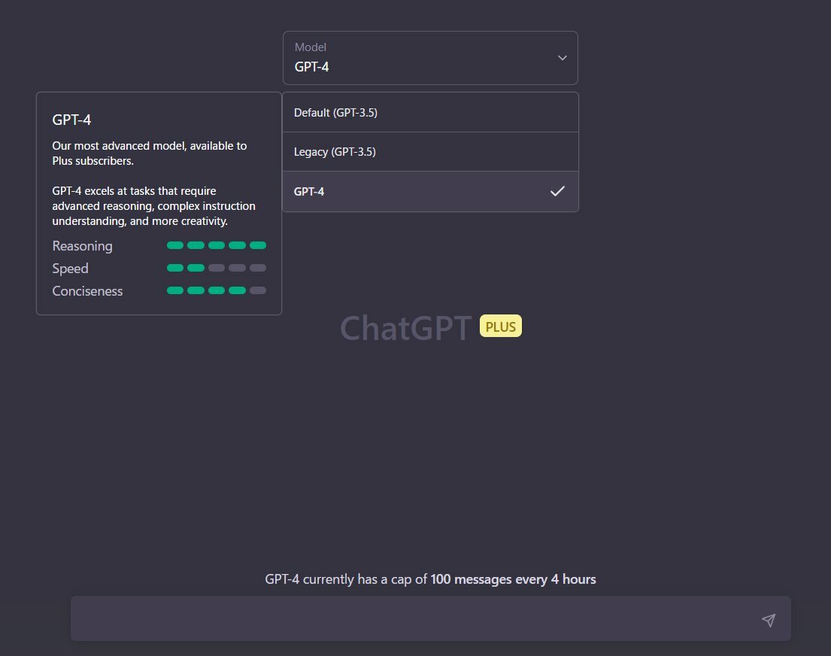The width and height of the screenshot is (831, 656).
Task: Focus the chat message input field
Action: (x=430, y=618)
